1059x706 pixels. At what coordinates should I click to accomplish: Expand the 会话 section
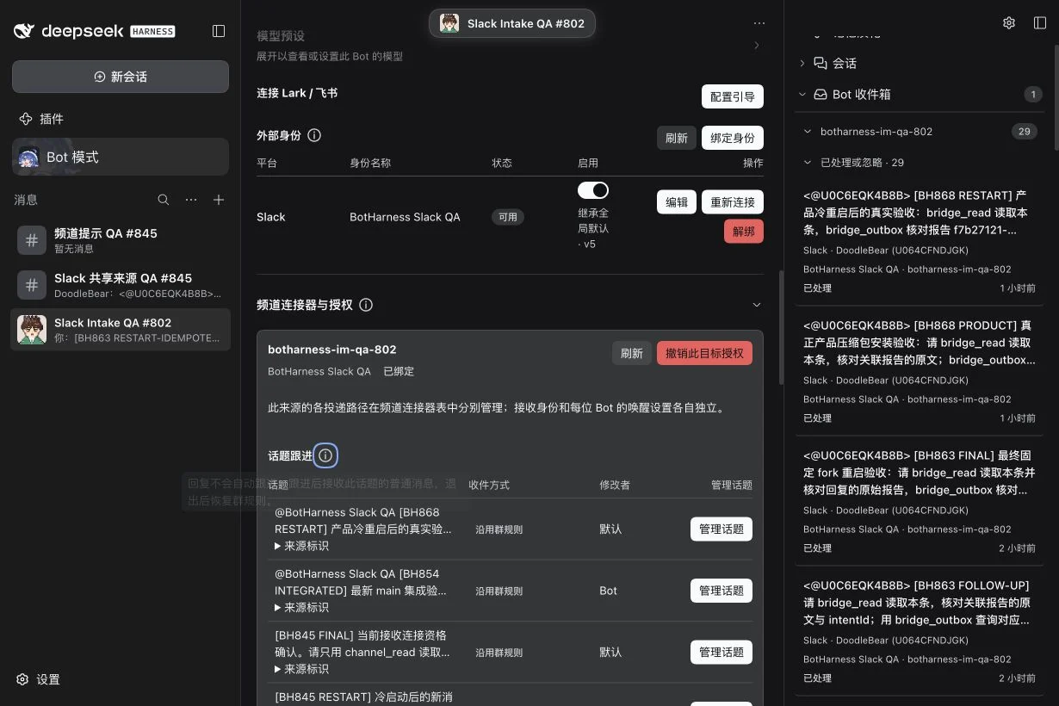click(x=802, y=63)
